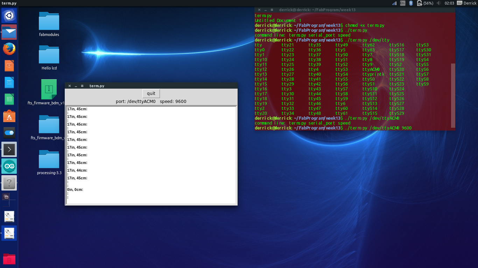The height and width of the screenshot is (268, 478).
Task: Open LibreOffice Writer from the dock
Action: pos(9,83)
